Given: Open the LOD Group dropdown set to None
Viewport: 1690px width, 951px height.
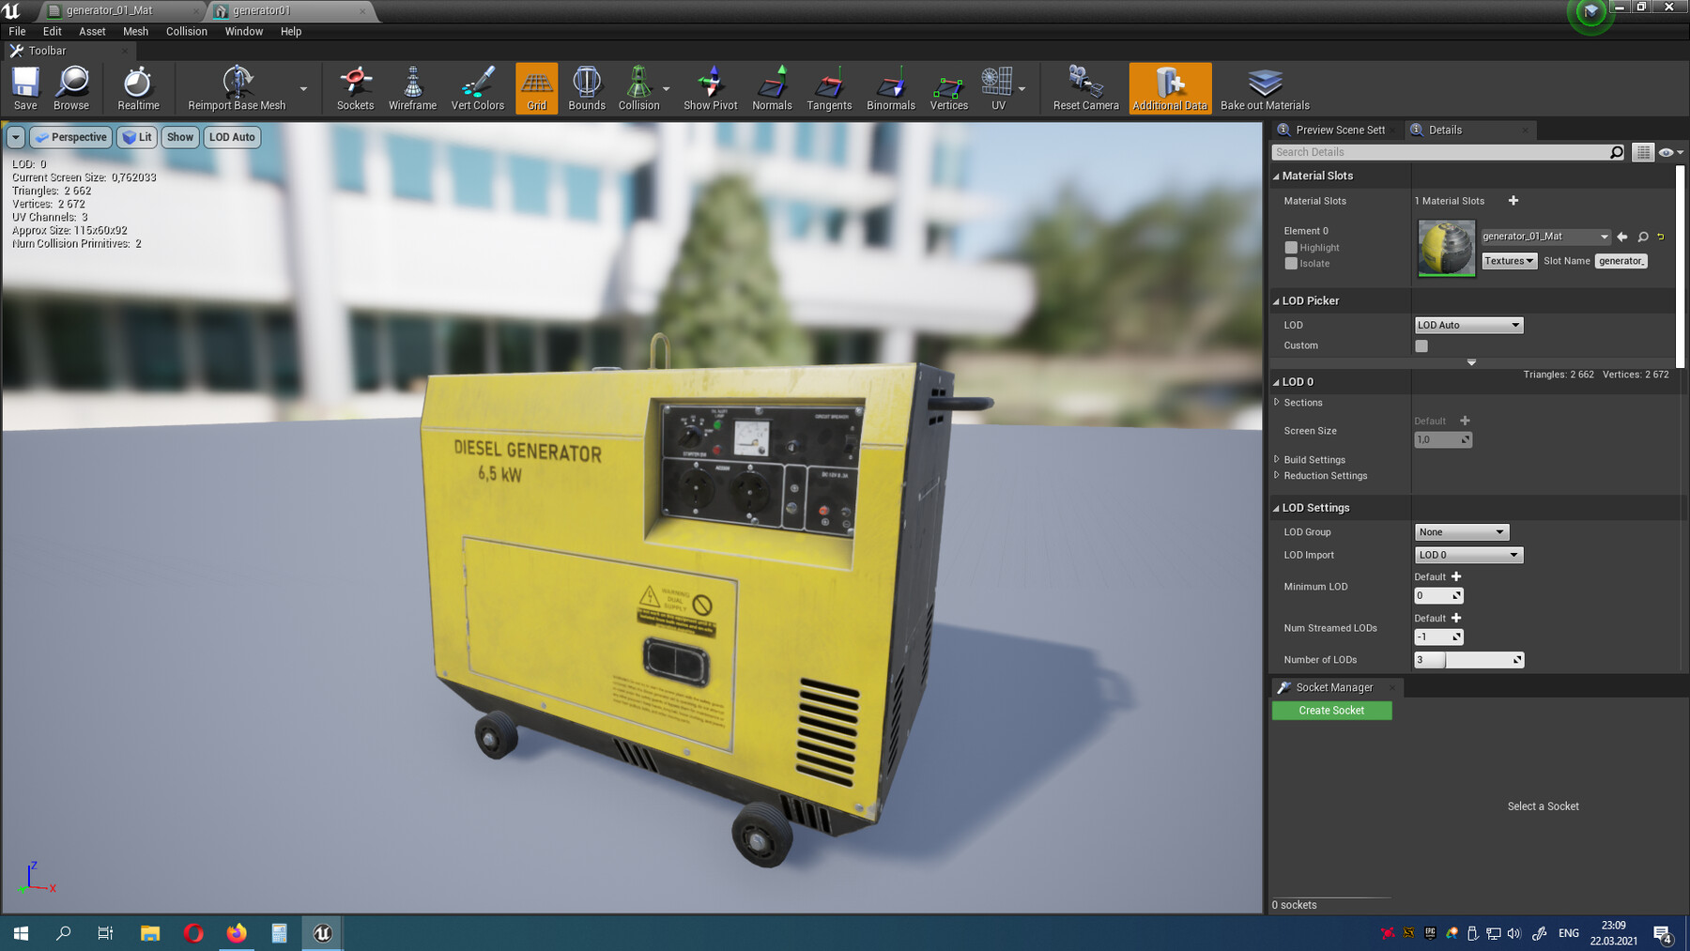Looking at the screenshot, I should (1461, 531).
